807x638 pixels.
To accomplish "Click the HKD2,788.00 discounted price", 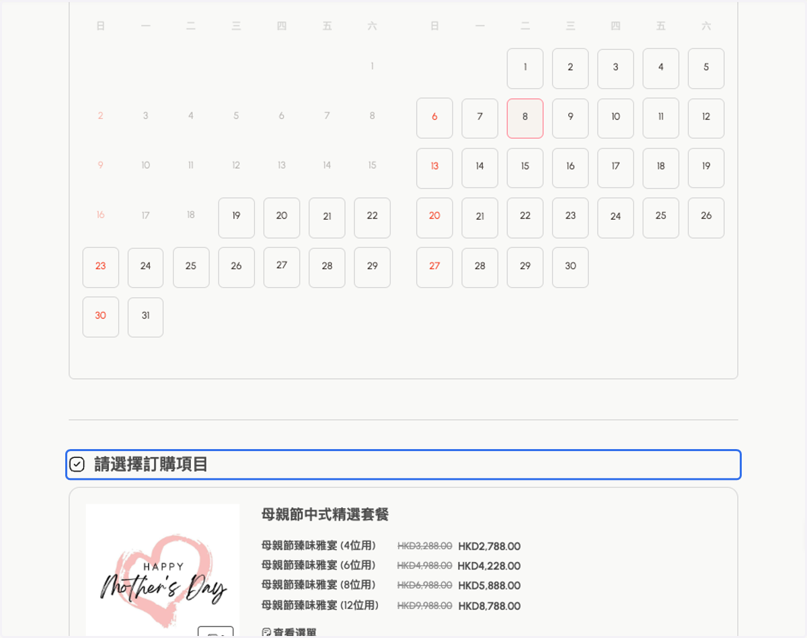I will (489, 547).
